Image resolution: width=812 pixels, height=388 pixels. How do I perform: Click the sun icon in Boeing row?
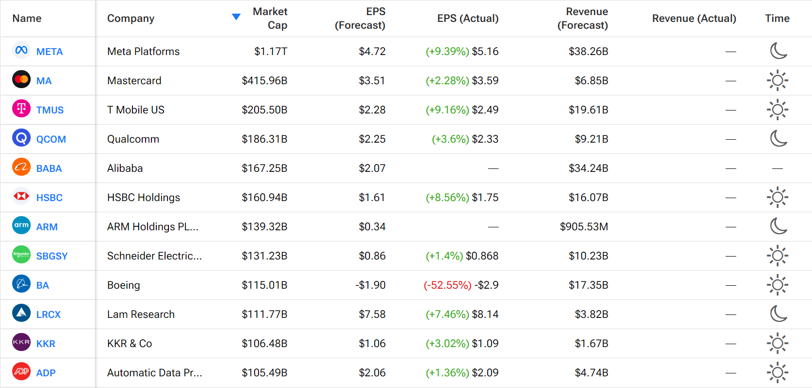[x=777, y=285]
